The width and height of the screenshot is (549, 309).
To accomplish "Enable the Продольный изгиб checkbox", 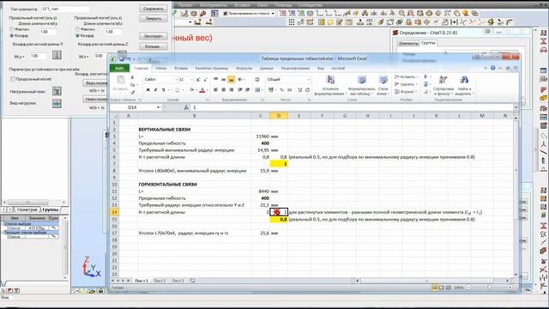I will pyautogui.click(x=13, y=79).
